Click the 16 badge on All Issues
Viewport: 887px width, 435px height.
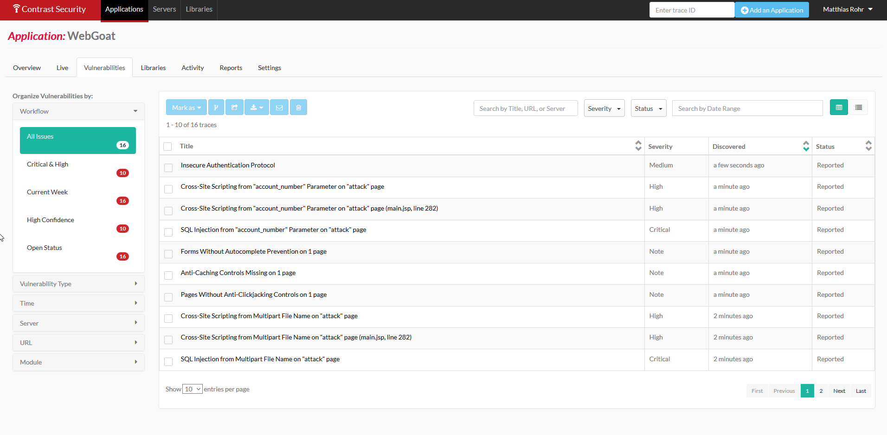pos(122,145)
